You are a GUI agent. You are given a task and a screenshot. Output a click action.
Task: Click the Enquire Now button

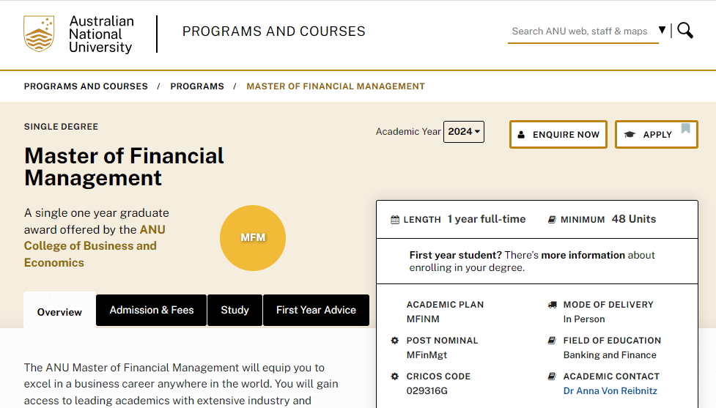[558, 135]
